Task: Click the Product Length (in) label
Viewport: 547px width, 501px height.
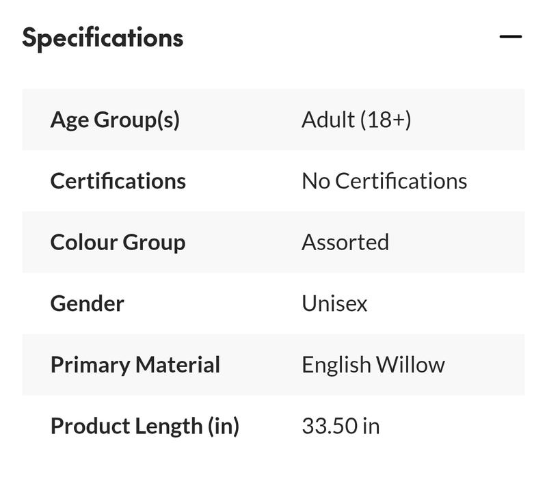Action: click(x=145, y=426)
